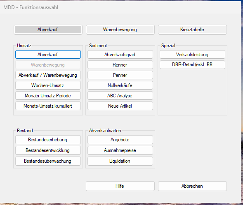Open the Abverkaufsgrad analysis
243x205 pixels.
coord(120,55)
